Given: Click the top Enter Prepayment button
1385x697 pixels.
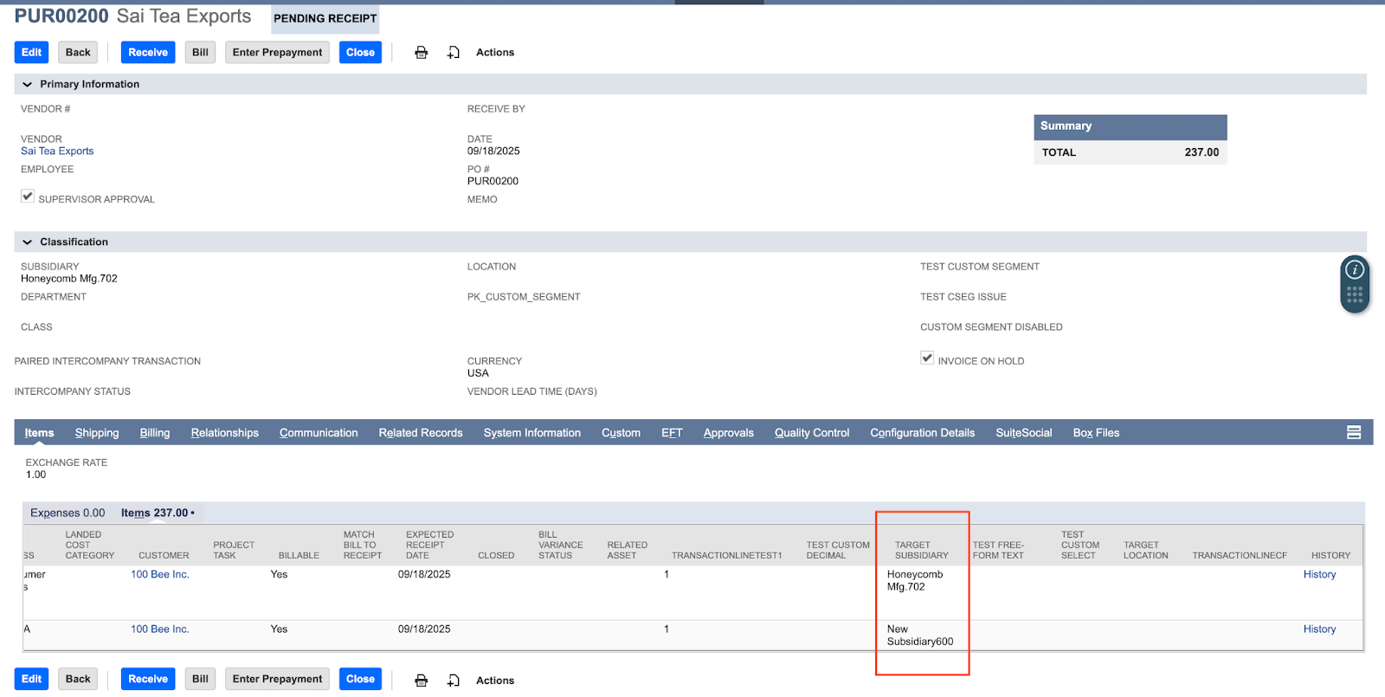Looking at the screenshot, I should point(277,53).
